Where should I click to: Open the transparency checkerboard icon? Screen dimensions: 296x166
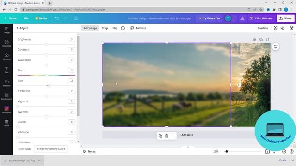pos(276,28)
